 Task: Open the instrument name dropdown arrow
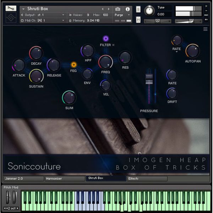point(23,9)
